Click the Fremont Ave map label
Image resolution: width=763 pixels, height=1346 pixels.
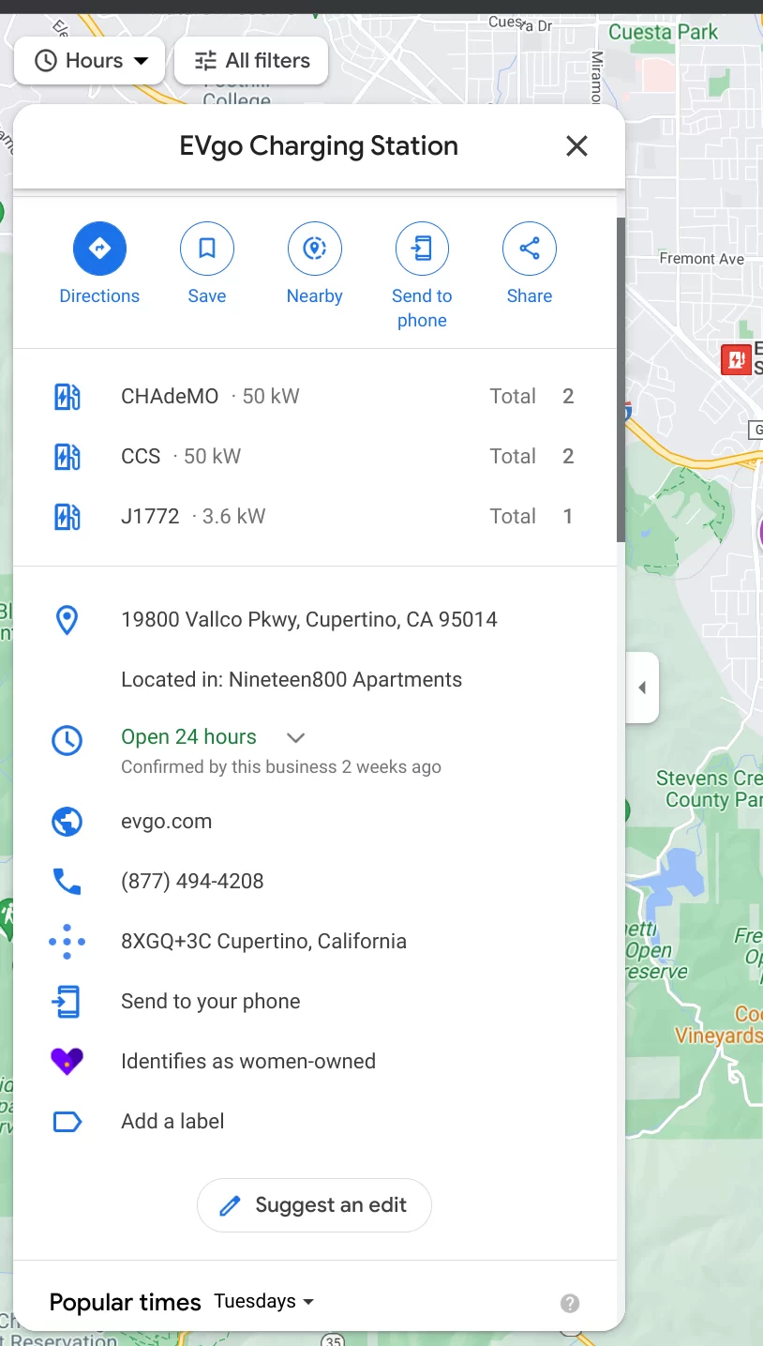pos(702,259)
